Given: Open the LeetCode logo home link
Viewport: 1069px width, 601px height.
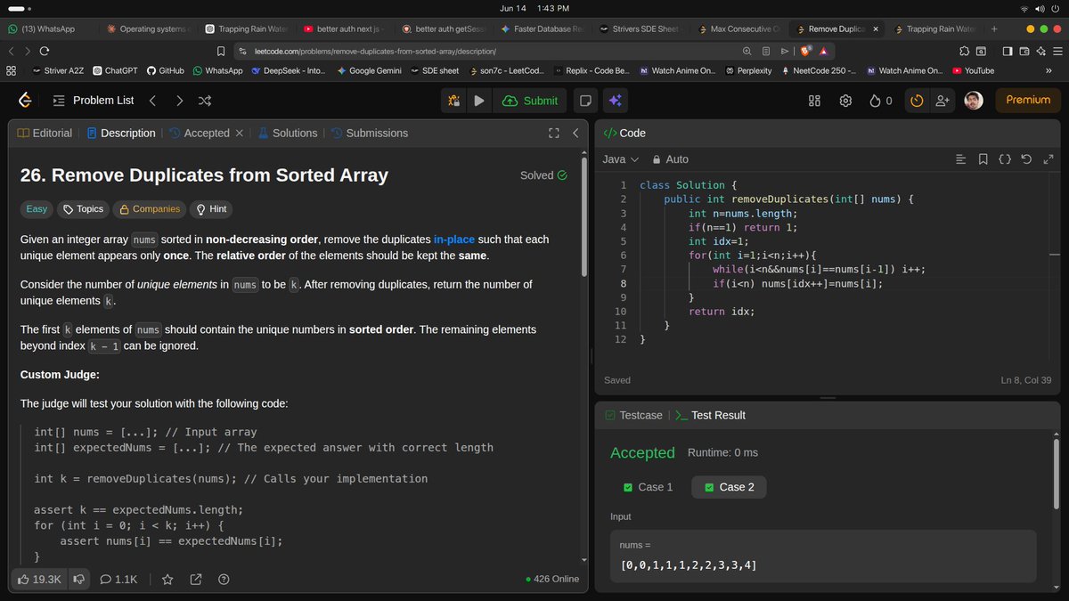Looking at the screenshot, I should click(x=25, y=101).
